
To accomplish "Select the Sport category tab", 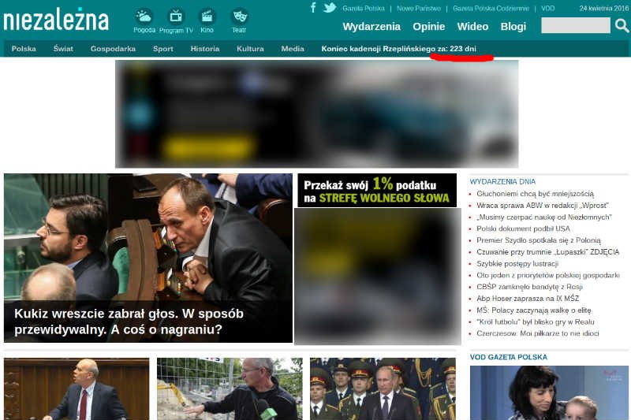I will coord(163,49).
